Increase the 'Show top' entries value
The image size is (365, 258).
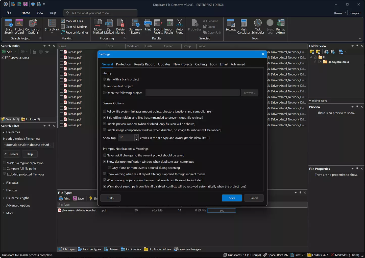(136, 136)
